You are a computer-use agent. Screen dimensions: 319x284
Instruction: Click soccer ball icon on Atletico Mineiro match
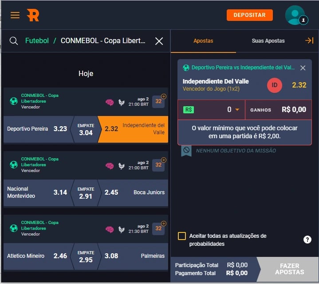pos(14,228)
